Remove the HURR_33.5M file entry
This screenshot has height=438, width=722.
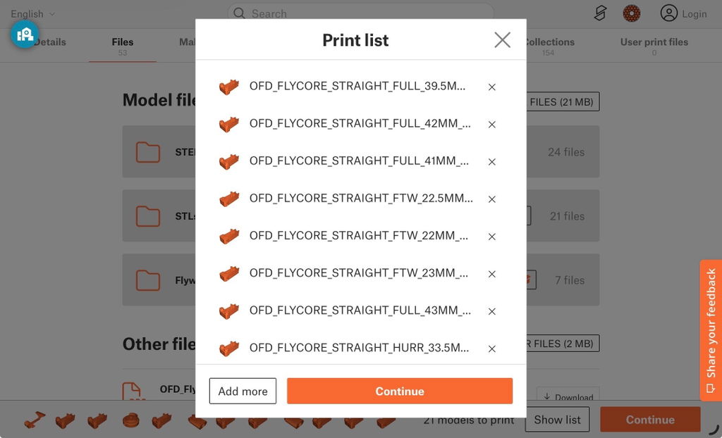491,349
